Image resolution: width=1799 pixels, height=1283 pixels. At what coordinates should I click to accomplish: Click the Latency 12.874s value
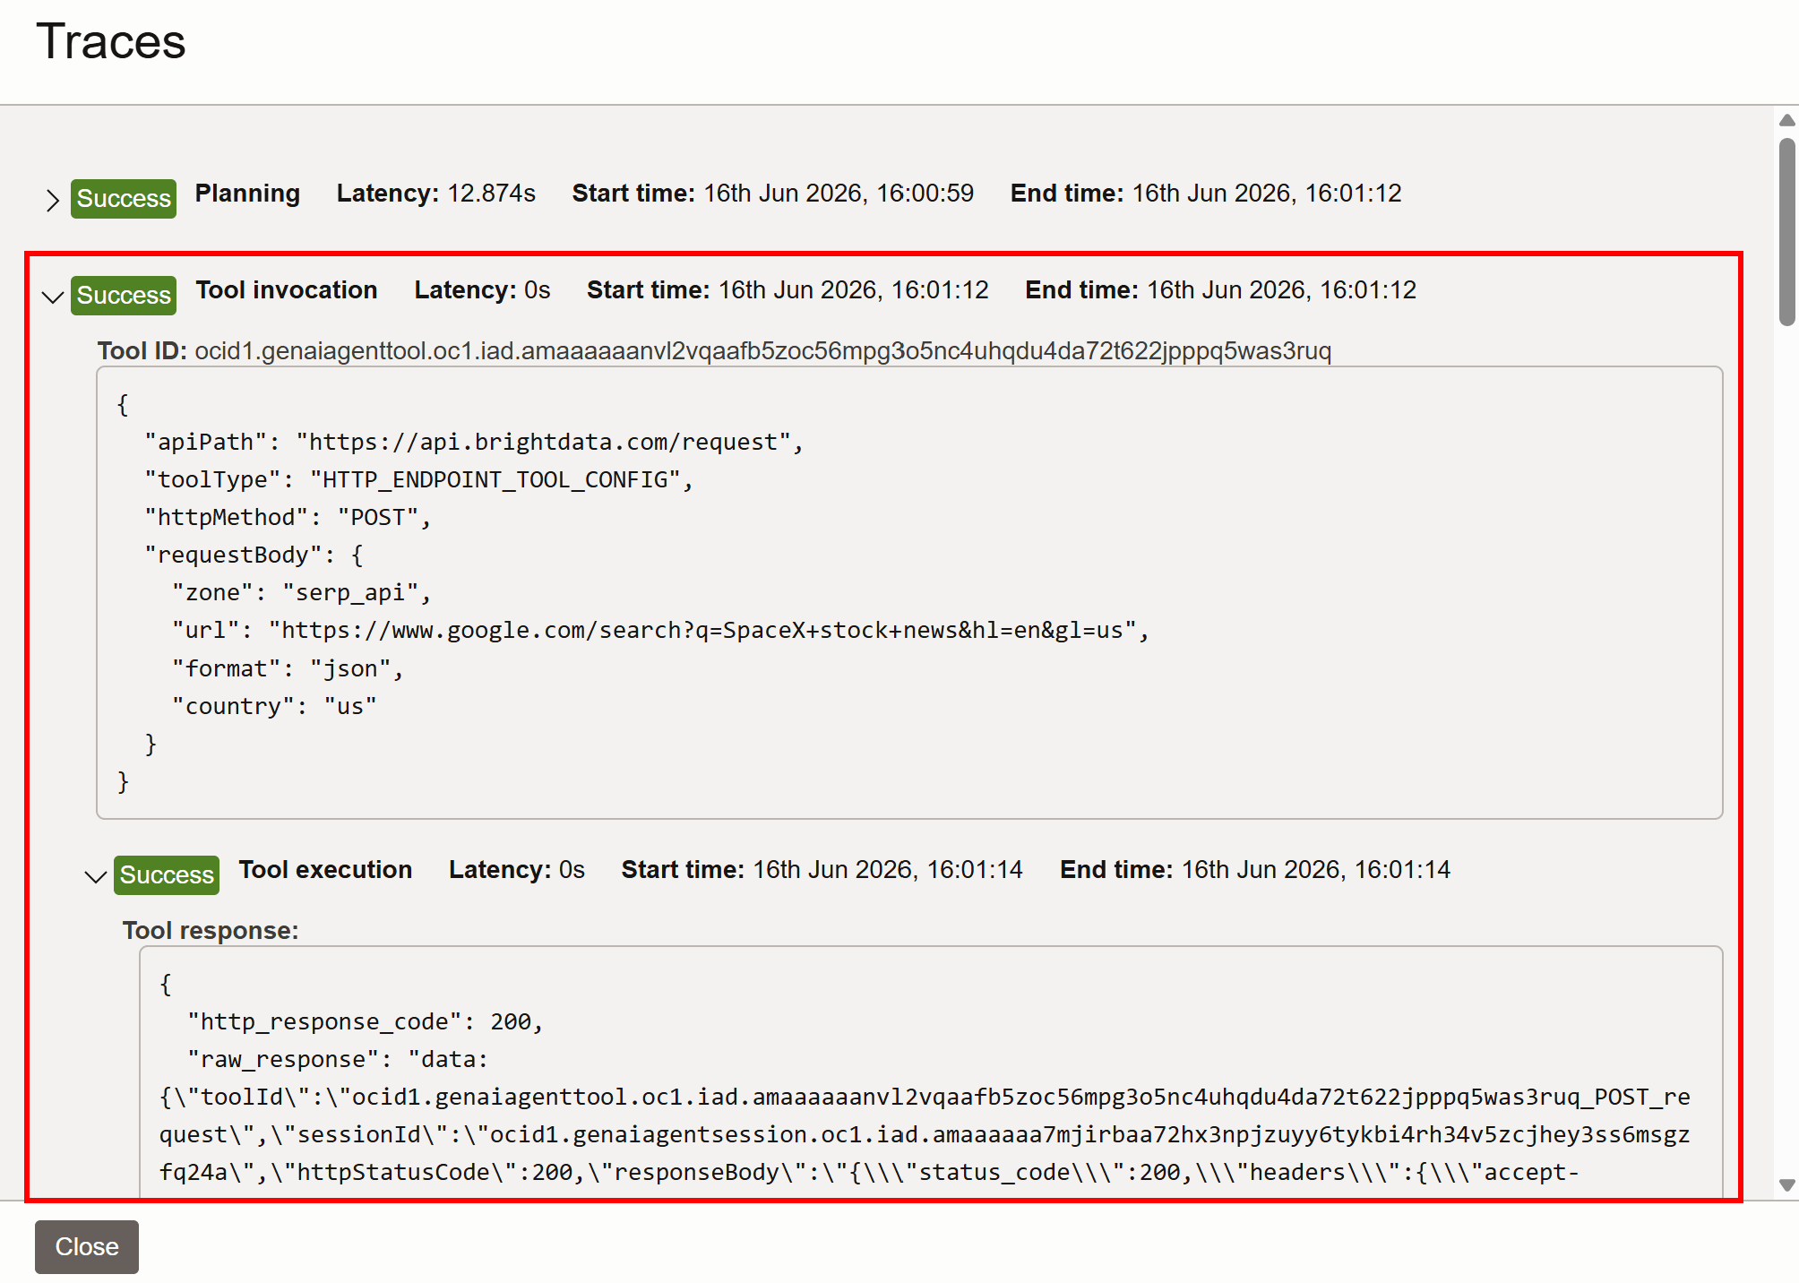pyautogui.click(x=491, y=194)
